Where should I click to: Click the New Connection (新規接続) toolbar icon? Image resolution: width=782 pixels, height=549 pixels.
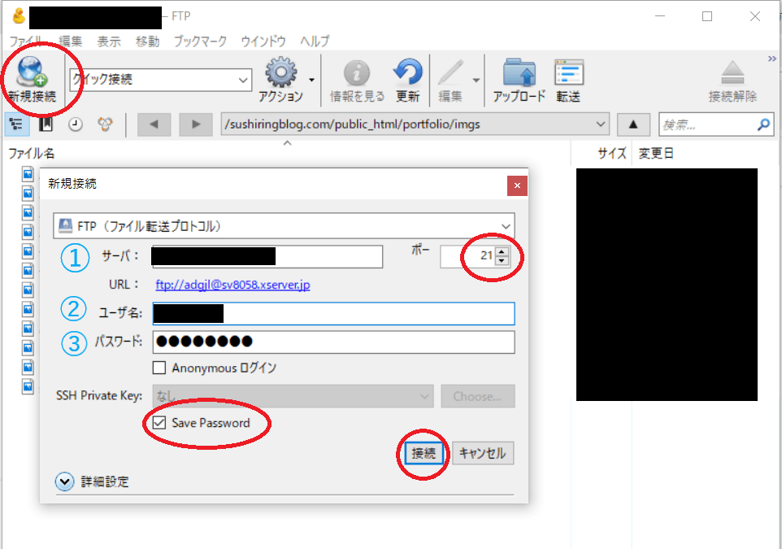pyautogui.click(x=32, y=72)
